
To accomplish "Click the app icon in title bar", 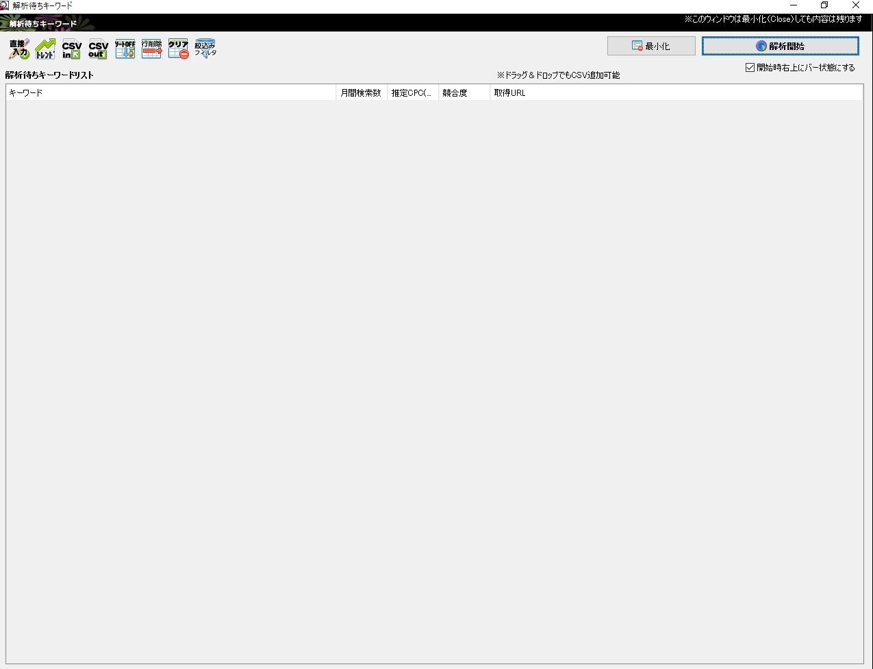I will click(5, 5).
